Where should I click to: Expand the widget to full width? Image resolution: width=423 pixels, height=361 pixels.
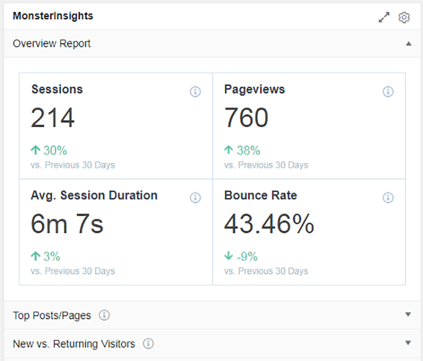(384, 17)
